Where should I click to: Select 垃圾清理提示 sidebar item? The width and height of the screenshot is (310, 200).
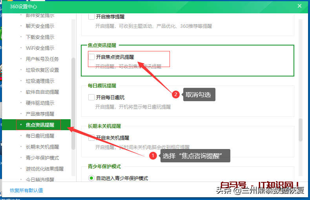40,81
